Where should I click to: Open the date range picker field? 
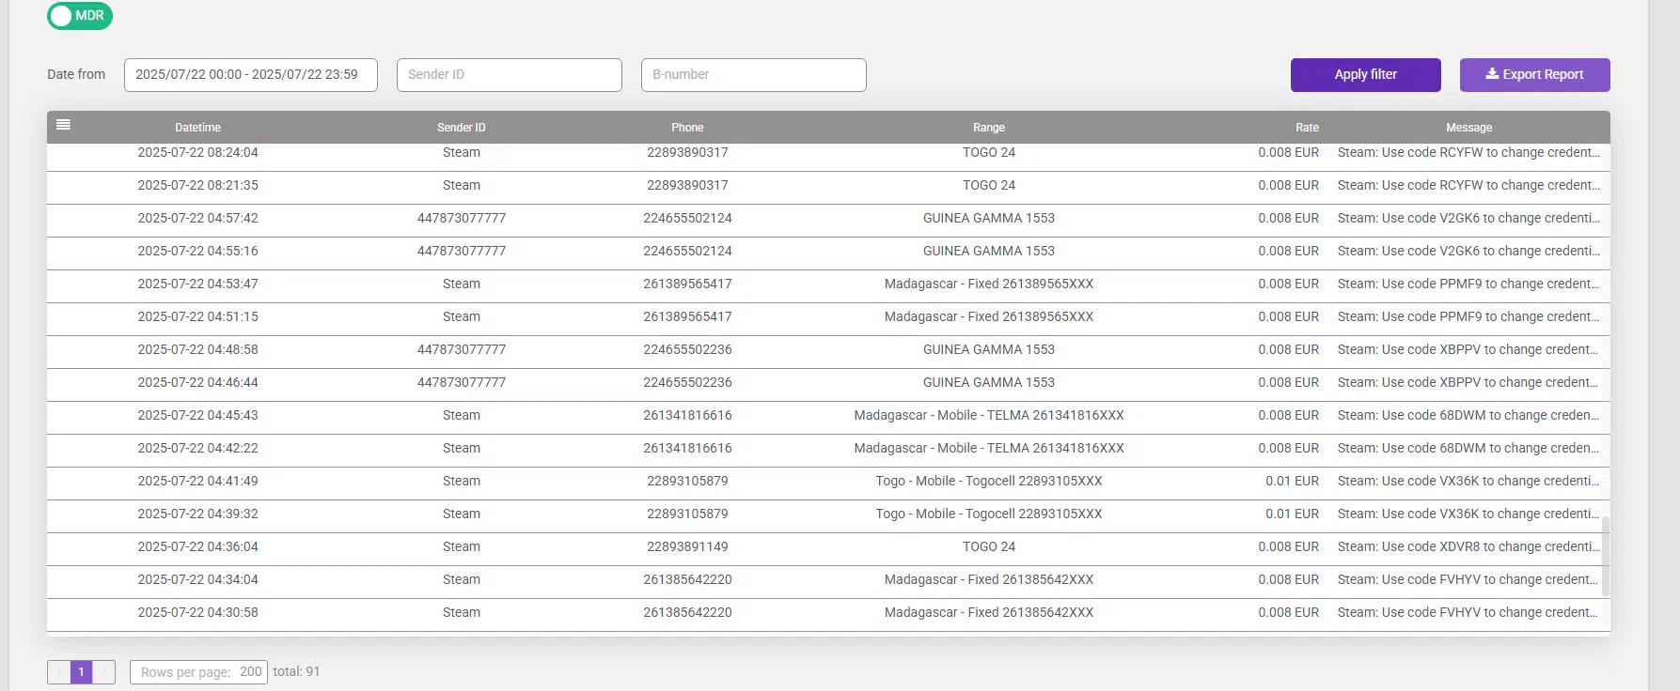tap(250, 75)
